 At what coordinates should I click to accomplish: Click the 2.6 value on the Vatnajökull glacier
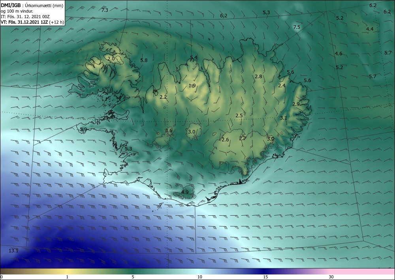tap(225, 140)
